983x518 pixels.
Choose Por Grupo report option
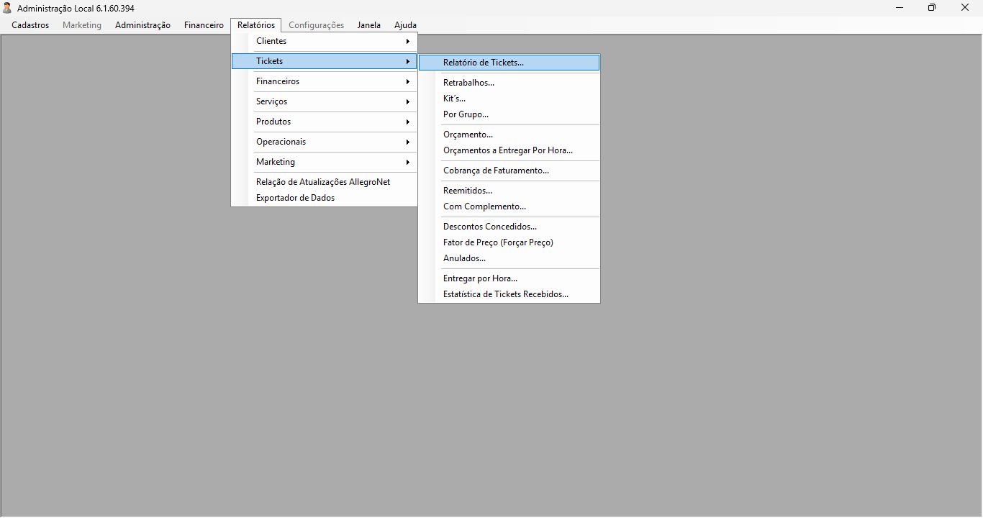[509, 114]
